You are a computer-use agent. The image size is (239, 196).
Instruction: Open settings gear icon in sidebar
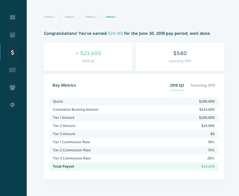tap(13, 105)
